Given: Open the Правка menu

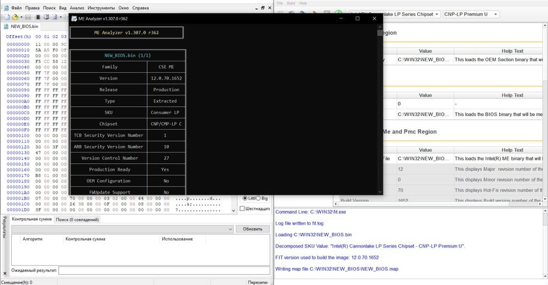Looking at the screenshot, I should point(32,8).
